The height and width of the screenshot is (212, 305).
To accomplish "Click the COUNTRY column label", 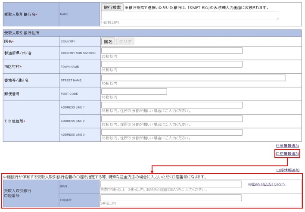I will point(68,41).
